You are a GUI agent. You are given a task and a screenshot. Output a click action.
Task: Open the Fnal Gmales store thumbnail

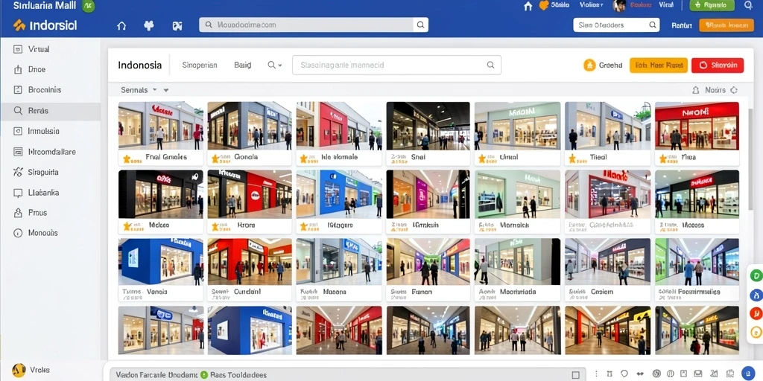(161, 125)
